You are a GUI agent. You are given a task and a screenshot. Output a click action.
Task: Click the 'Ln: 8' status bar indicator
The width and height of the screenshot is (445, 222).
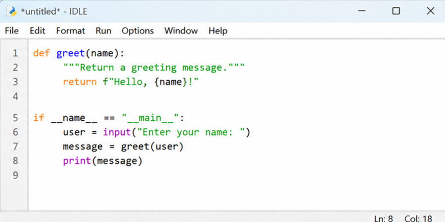pos(383,219)
